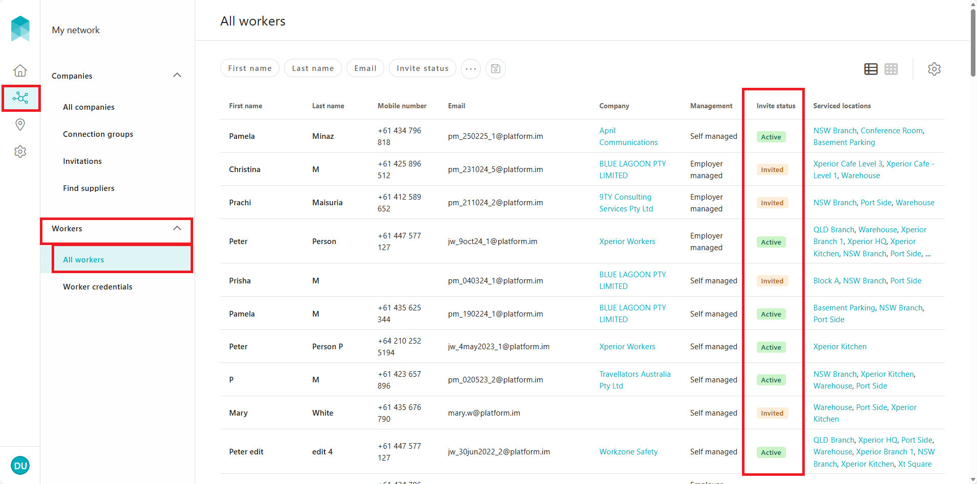This screenshot has height=484, width=977.
Task: Click the My network heading
Action: pyautogui.click(x=76, y=30)
